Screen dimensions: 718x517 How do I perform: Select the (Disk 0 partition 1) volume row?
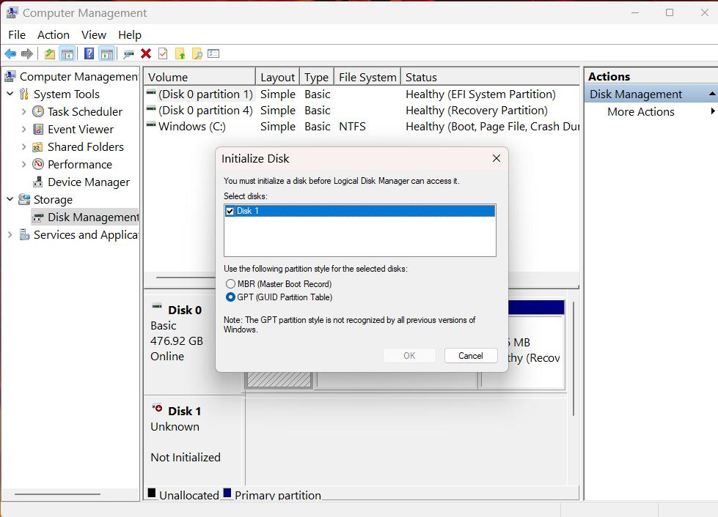[x=362, y=94]
